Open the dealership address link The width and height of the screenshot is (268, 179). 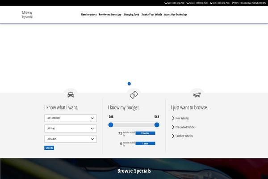[250, 3]
